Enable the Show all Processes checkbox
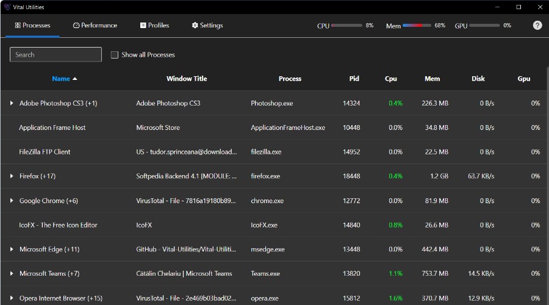549x305 pixels. point(115,55)
